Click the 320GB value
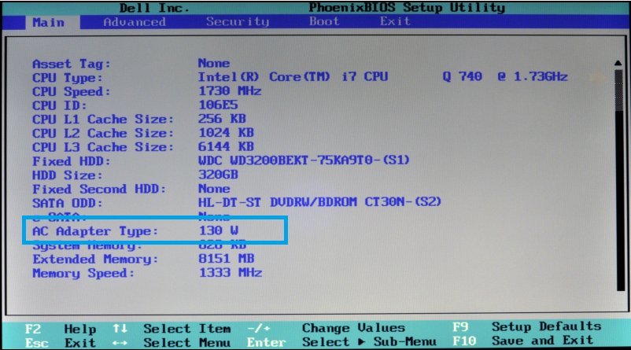631x350 pixels. point(218,175)
